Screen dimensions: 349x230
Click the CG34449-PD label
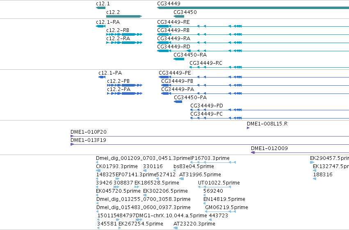[207, 106]
